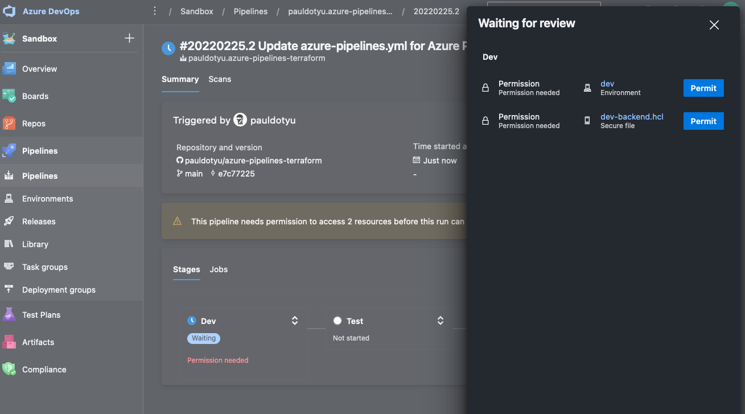Screen dimensions: 745x414
Task: Expand the Dev stage card
Action: tap(295, 321)
